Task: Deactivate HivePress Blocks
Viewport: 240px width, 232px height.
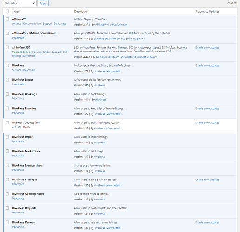Action: pos(18,84)
